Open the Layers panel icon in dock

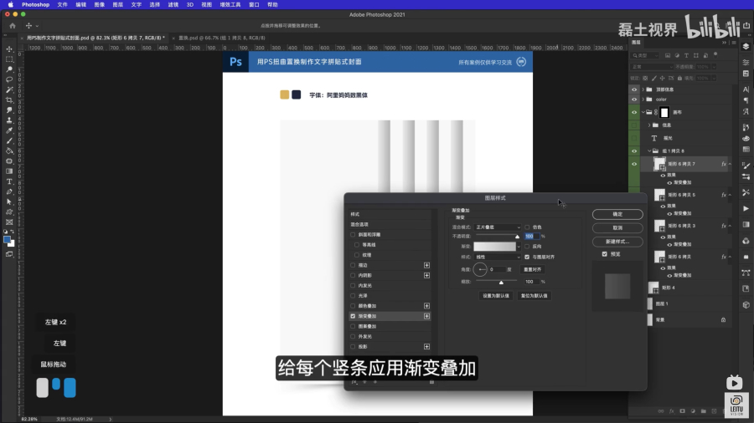coord(746,47)
